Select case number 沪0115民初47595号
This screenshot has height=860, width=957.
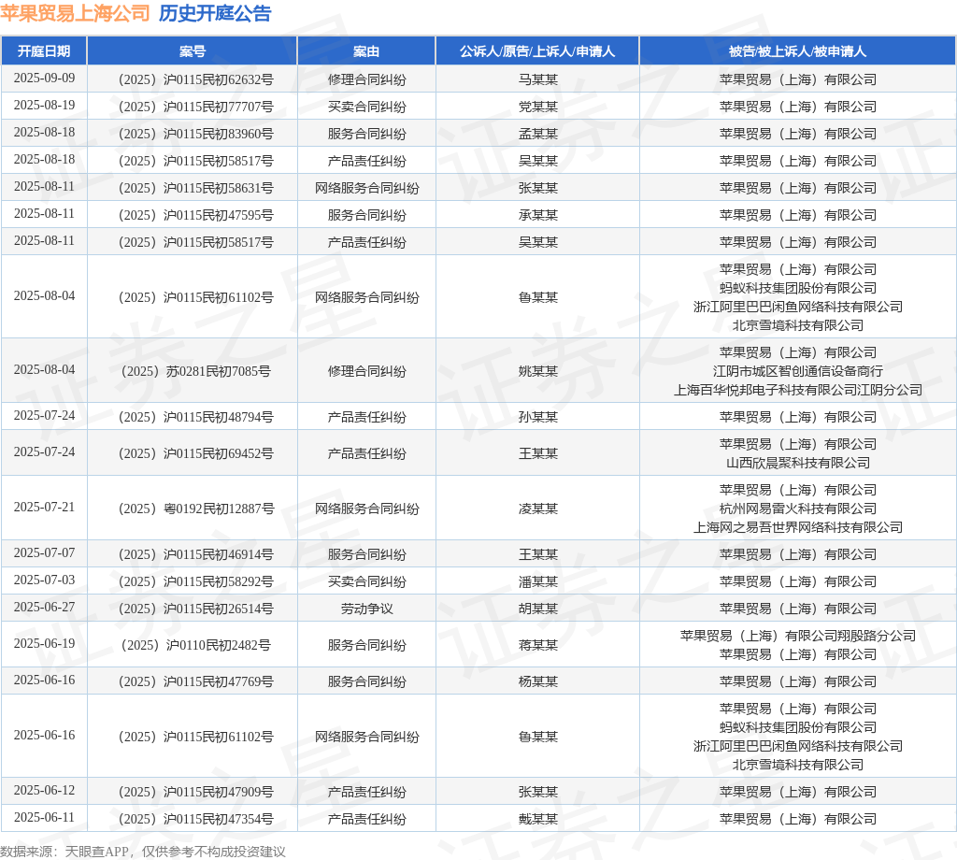tap(195, 215)
